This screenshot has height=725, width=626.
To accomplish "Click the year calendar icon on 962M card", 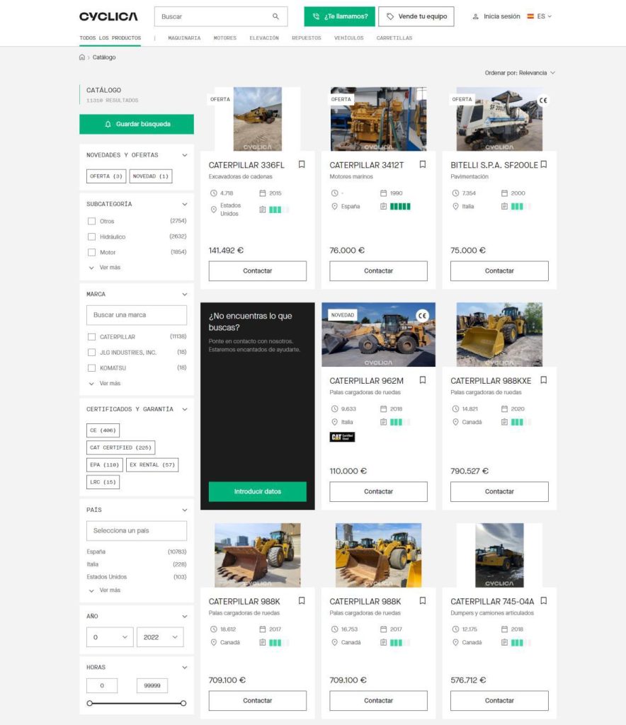I will pos(383,409).
